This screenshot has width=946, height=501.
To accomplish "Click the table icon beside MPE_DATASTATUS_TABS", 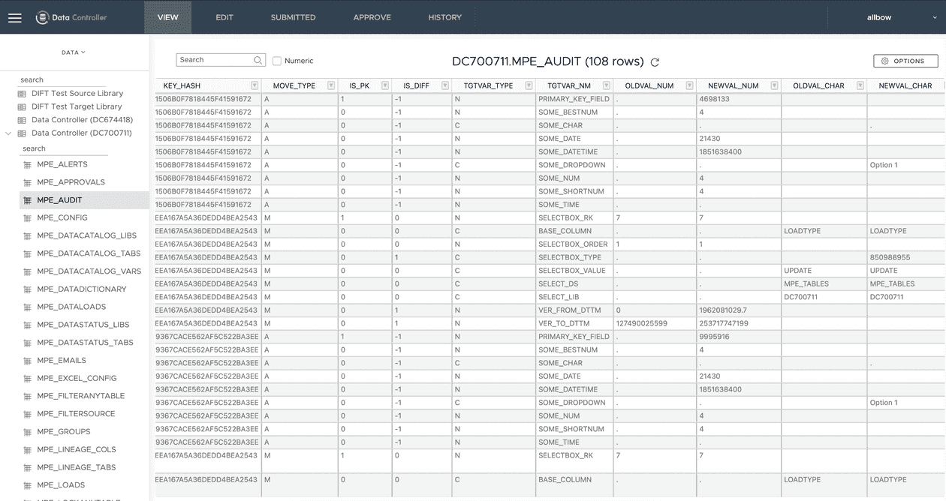I will click(28, 343).
